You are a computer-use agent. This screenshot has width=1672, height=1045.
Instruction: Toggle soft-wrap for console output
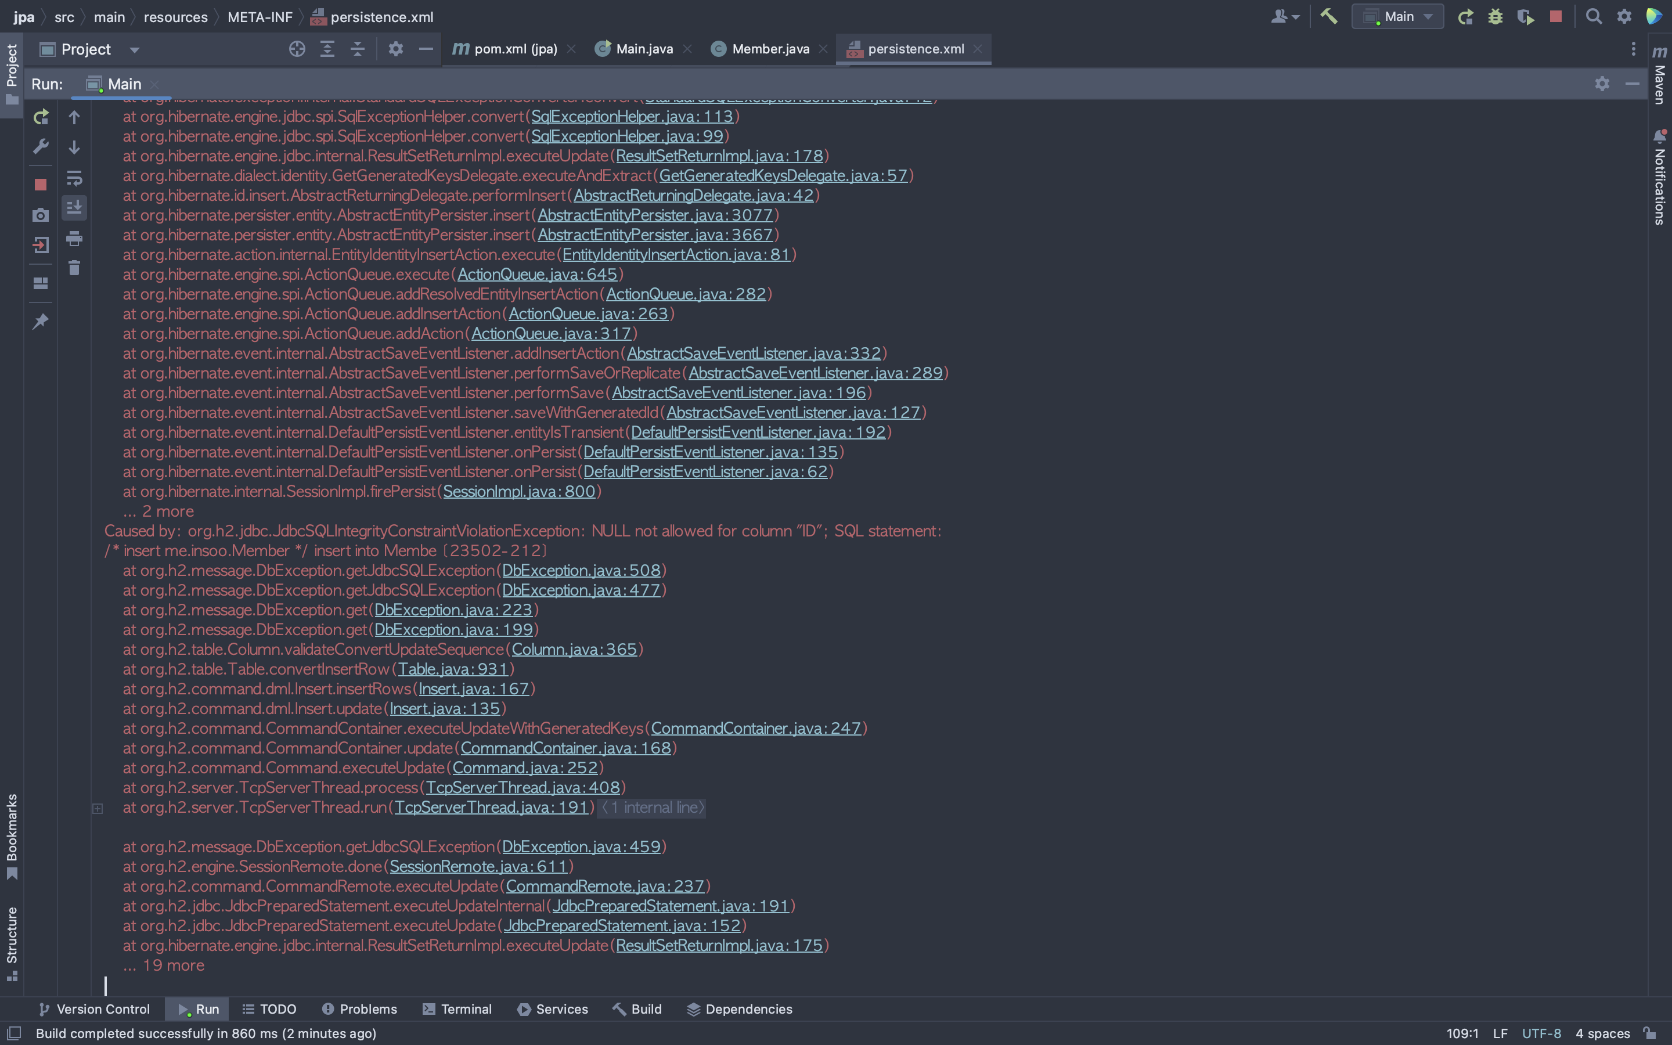74,178
